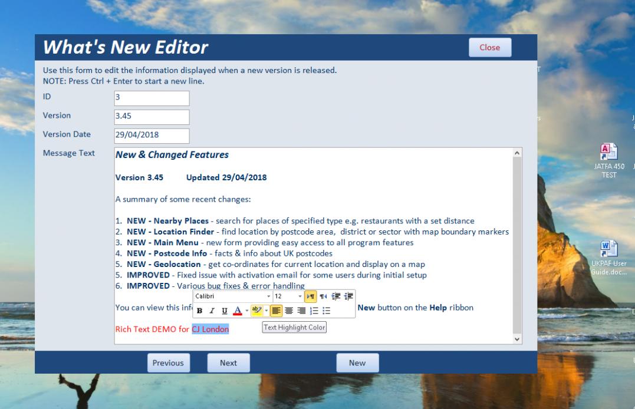635x409 pixels.
Task: Click the Close button of editor
Action: click(x=490, y=47)
